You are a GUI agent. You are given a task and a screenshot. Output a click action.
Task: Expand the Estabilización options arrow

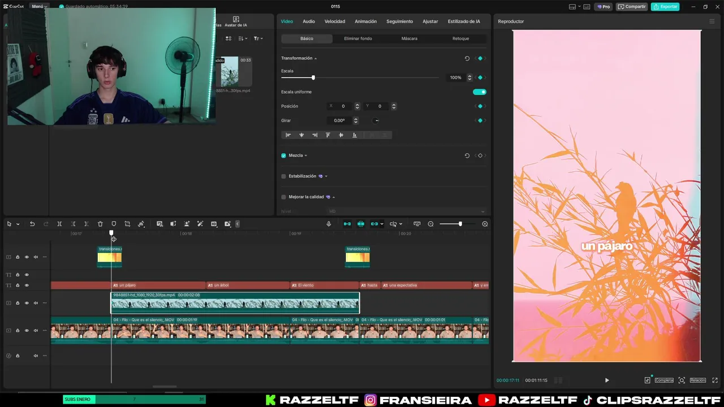[x=326, y=176]
